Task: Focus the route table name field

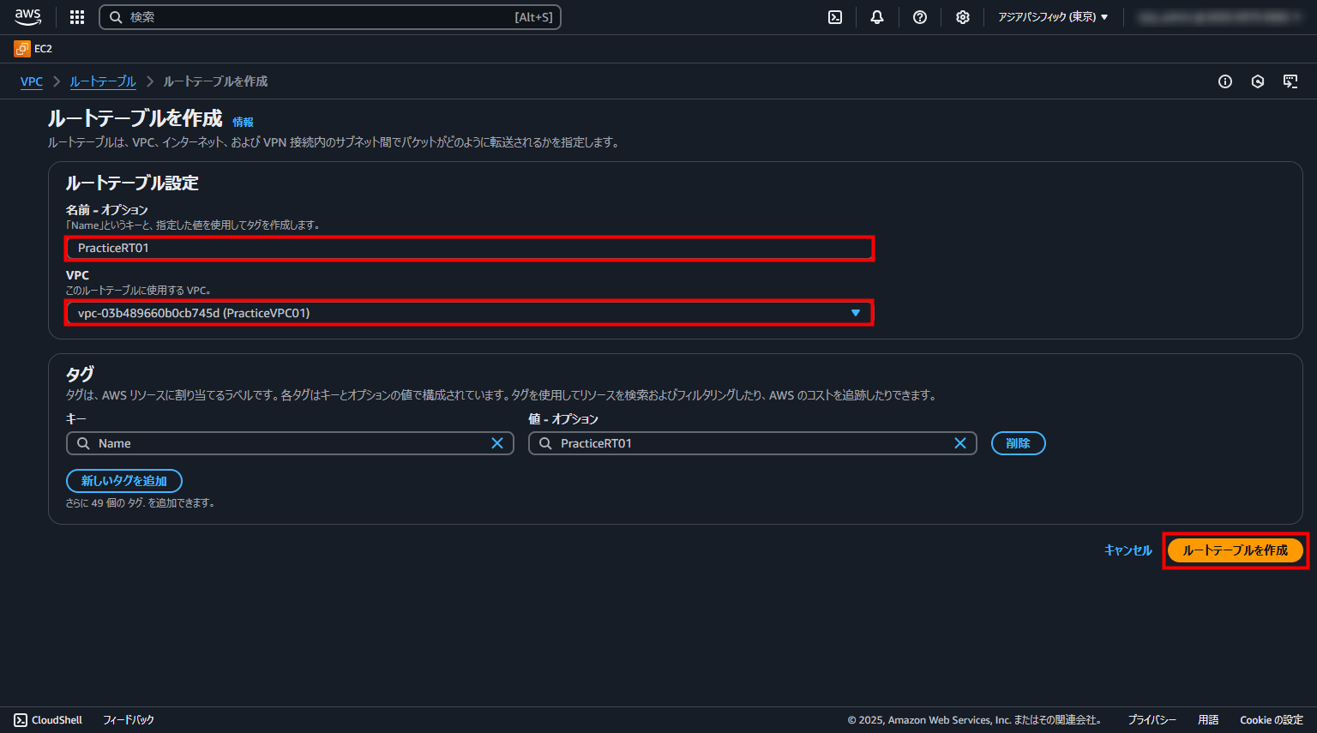Action: [470, 248]
